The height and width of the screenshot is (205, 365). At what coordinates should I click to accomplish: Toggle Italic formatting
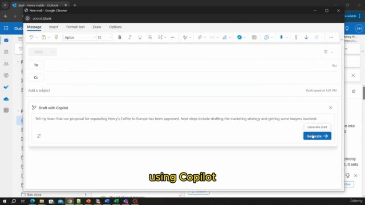coord(129,37)
